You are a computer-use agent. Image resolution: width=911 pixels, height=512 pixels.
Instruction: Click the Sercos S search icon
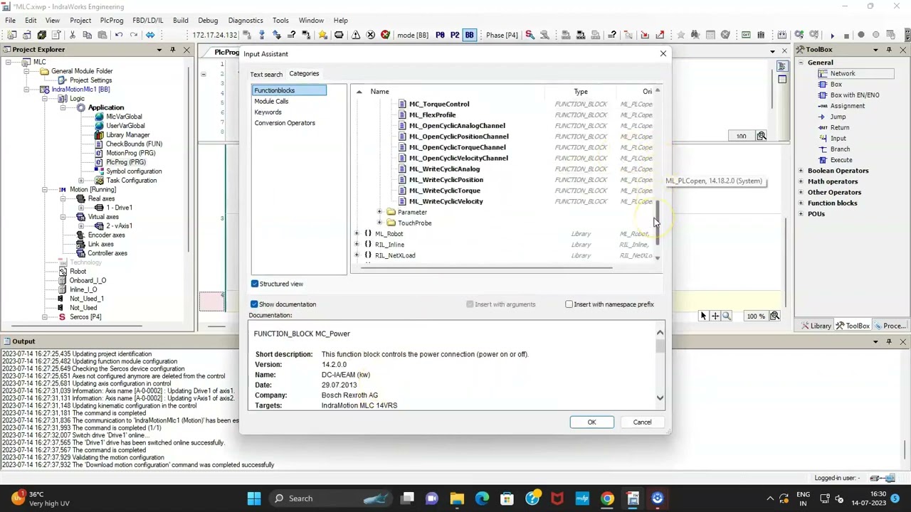[x=530, y=35]
